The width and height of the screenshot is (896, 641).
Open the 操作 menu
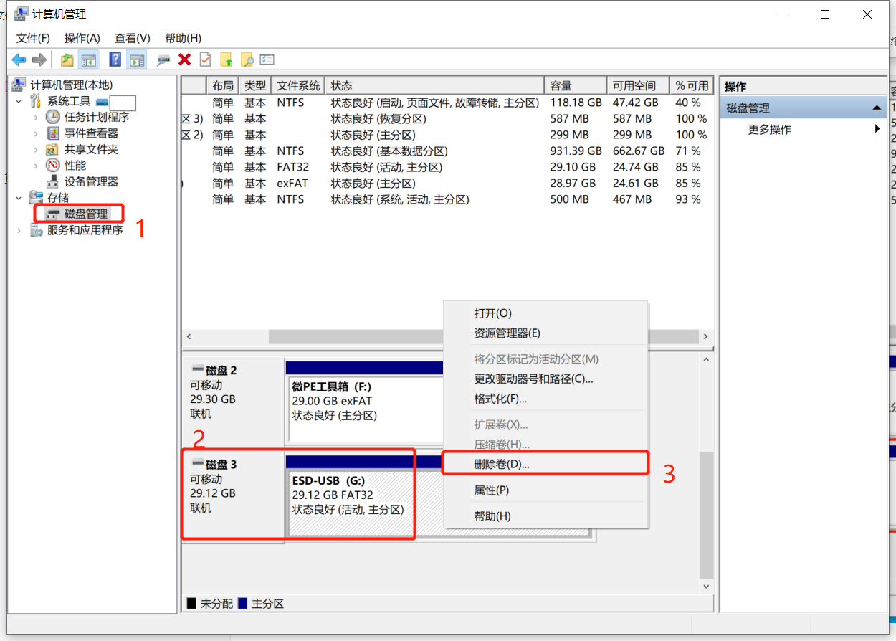(x=82, y=37)
